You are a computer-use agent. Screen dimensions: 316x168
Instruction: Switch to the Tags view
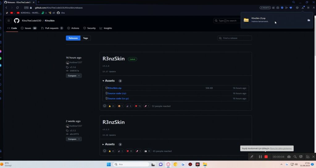(x=85, y=38)
